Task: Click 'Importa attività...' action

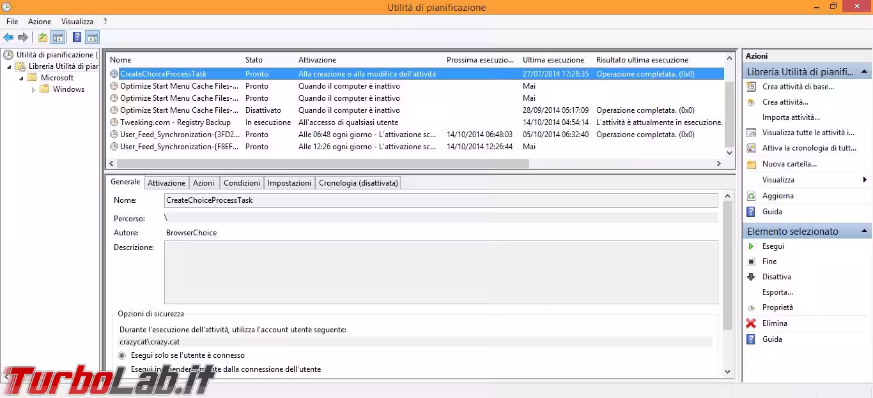Action: tap(791, 117)
